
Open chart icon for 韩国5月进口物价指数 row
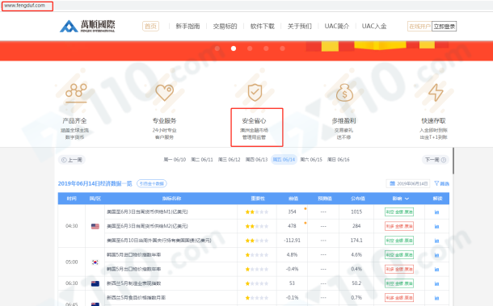tap(436, 255)
